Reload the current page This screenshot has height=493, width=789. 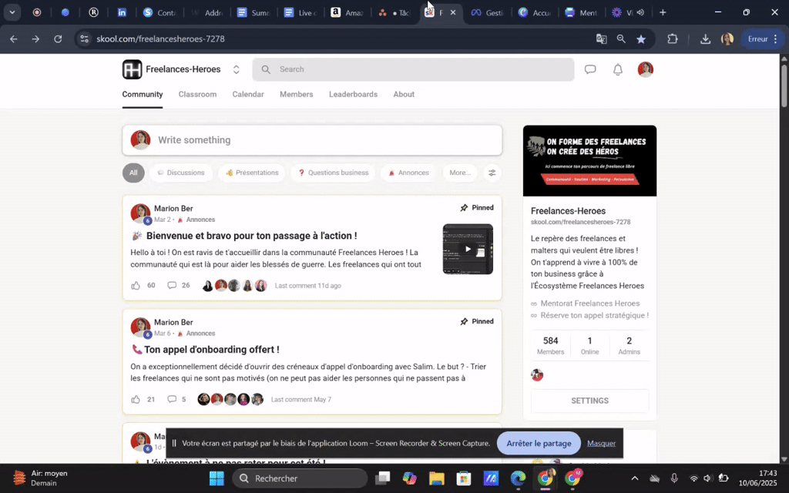pos(58,39)
